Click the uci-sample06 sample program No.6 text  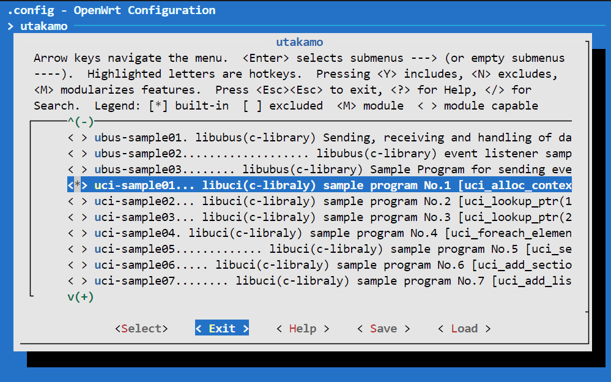pos(333,265)
